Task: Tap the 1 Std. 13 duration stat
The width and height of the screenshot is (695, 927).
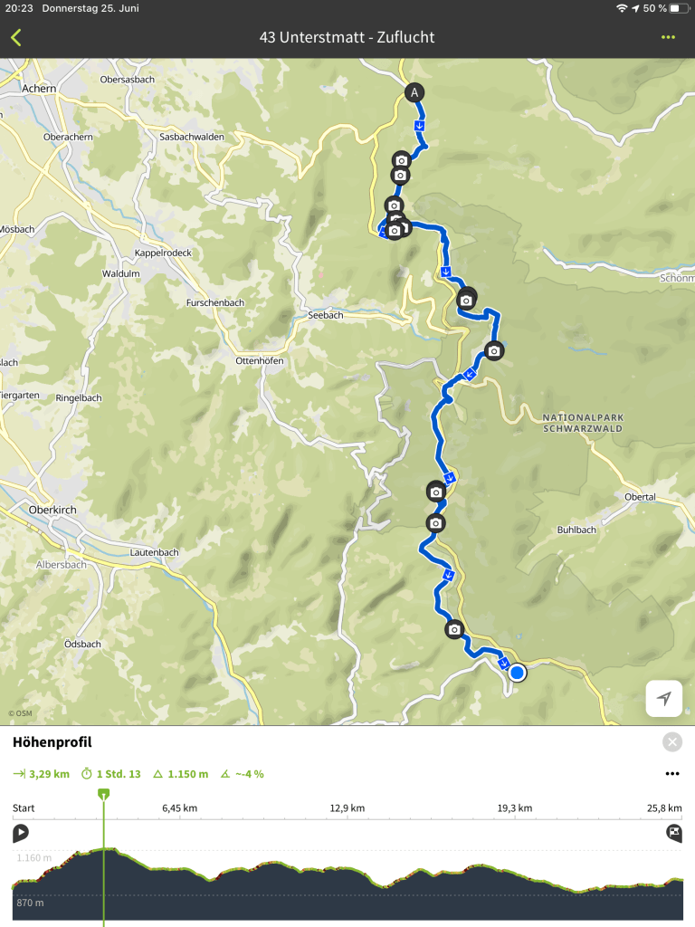Action: (111, 774)
